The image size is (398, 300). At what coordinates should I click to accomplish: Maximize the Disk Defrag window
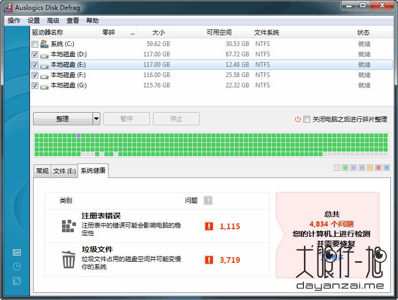(363, 6)
